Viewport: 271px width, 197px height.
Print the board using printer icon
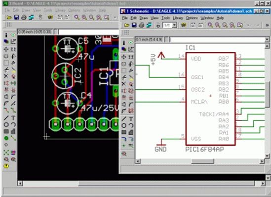pos(24,17)
